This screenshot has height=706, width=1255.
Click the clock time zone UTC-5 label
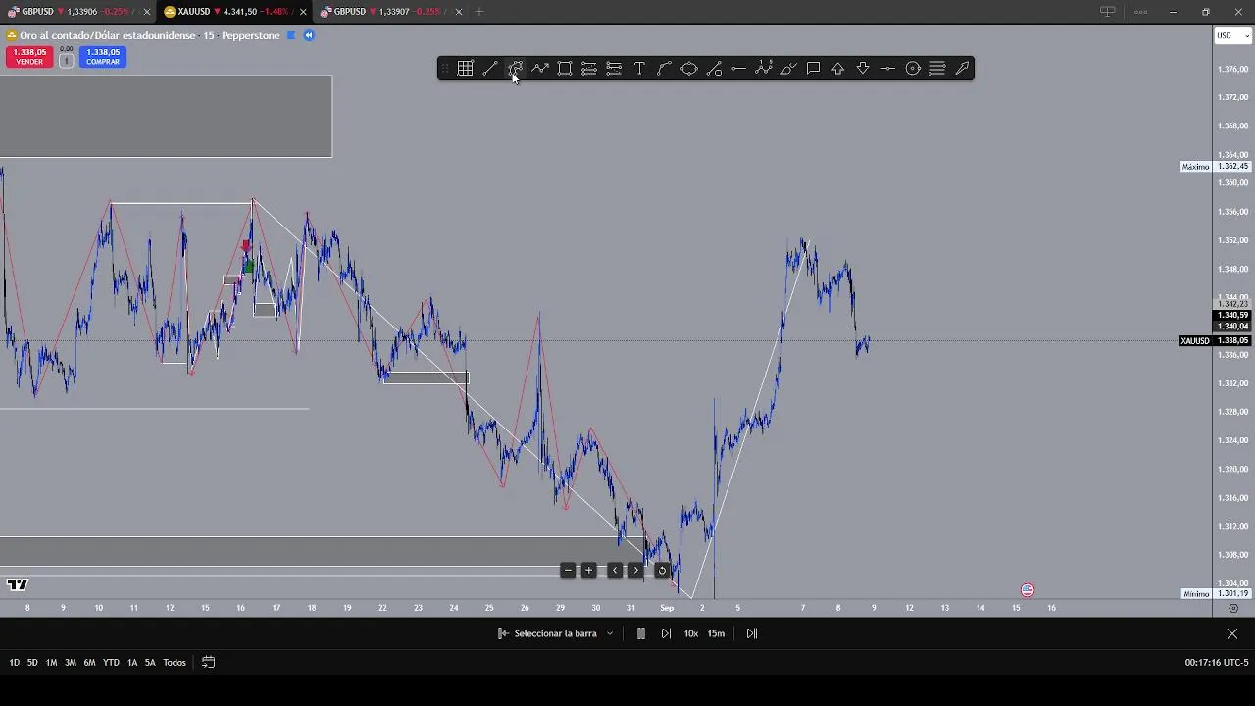tap(1217, 663)
